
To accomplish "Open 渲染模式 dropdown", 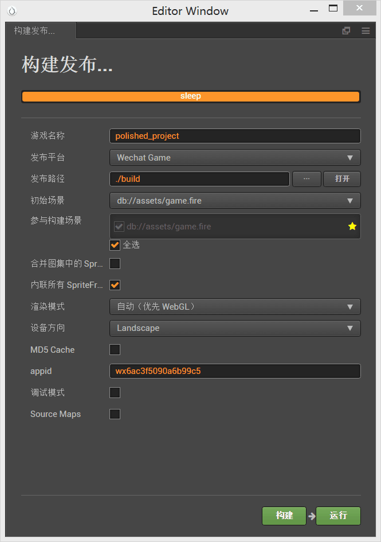I will coord(235,307).
